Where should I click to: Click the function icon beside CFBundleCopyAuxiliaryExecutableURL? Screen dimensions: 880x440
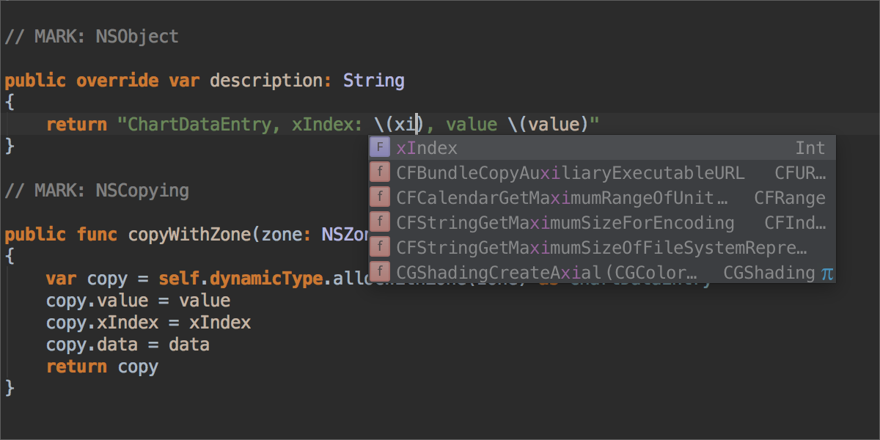click(x=379, y=173)
